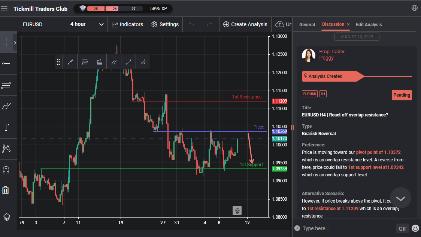Viewport: 421px width, 237px height.
Task: Click the 1.10369 pivot price label
Action: pyautogui.click(x=279, y=131)
